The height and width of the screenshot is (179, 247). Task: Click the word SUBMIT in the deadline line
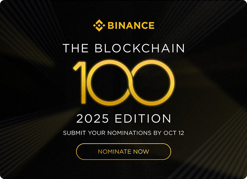[73, 133]
